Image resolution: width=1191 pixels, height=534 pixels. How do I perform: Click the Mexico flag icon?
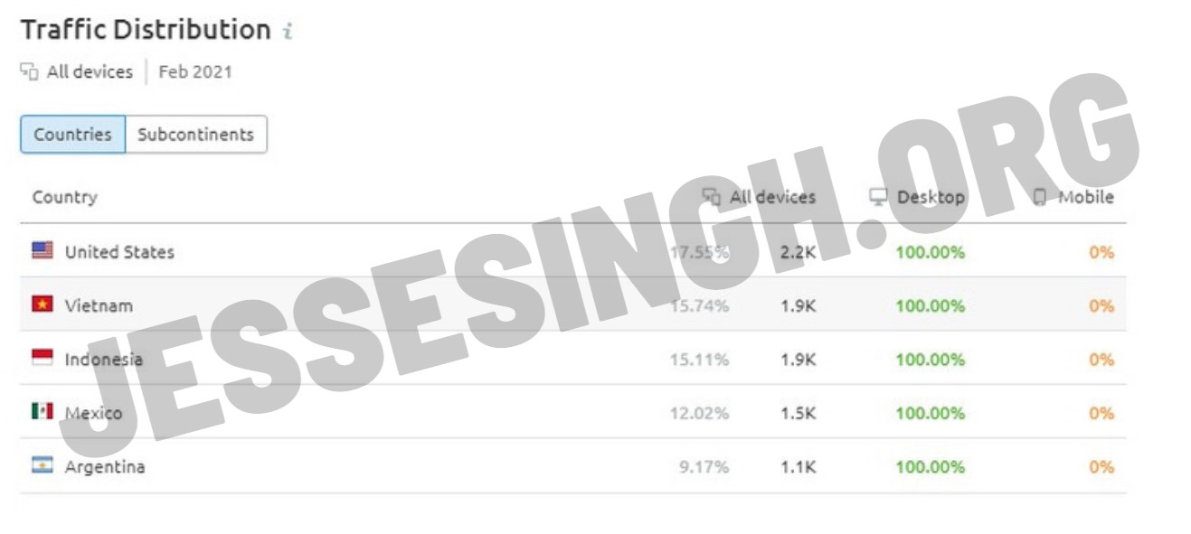pos(43,412)
